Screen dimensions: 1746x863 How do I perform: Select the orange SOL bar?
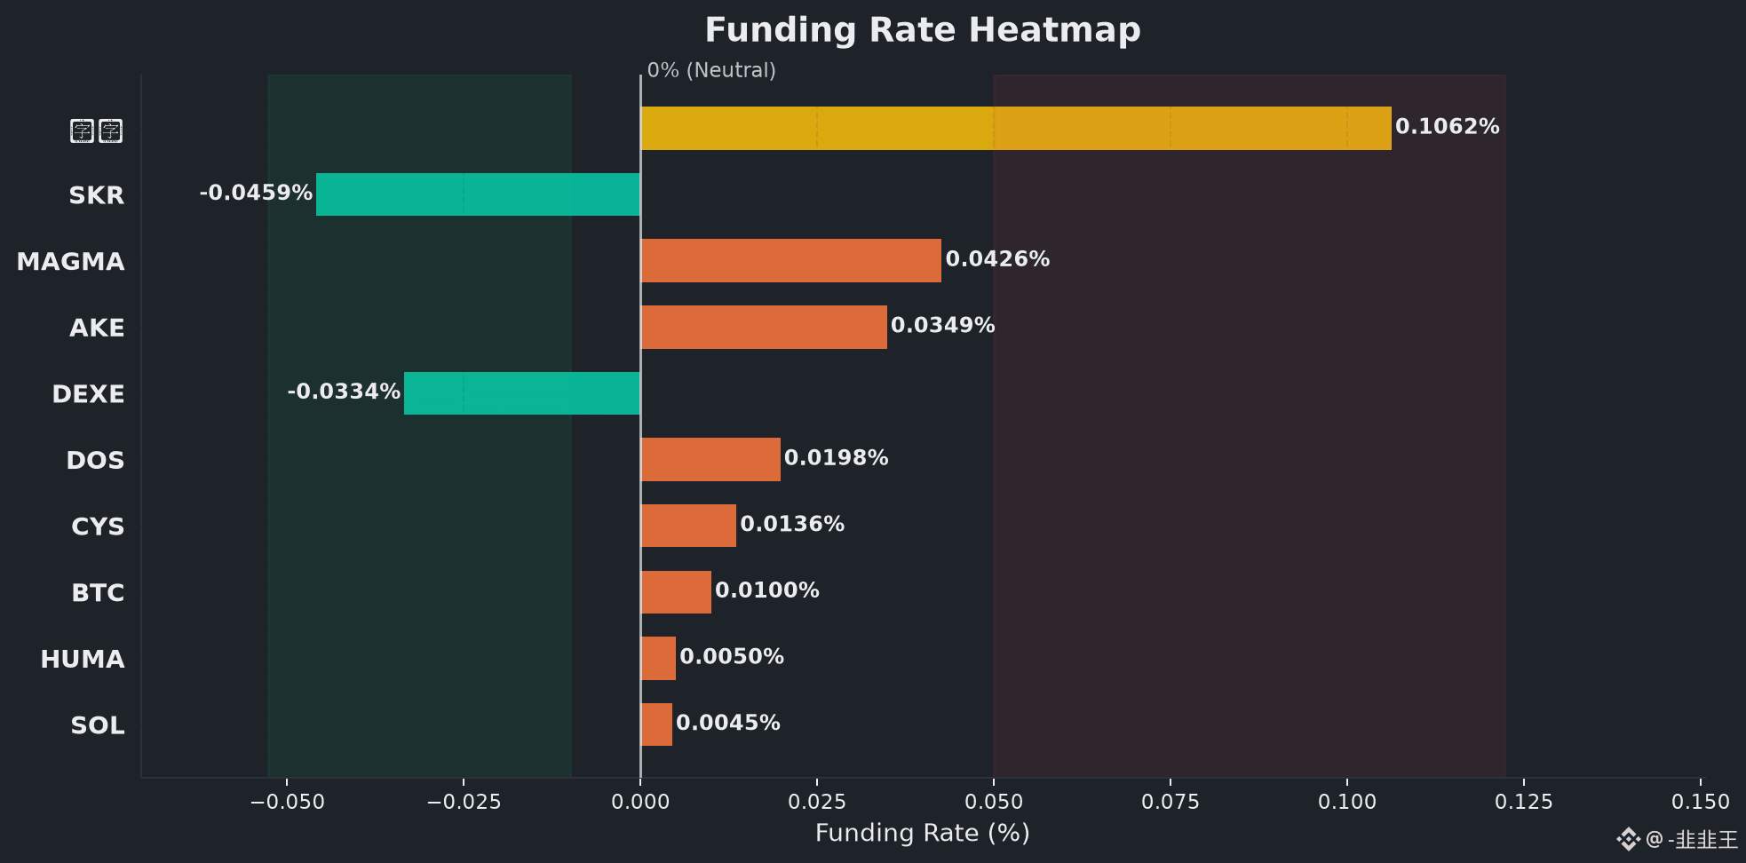point(656,724)
